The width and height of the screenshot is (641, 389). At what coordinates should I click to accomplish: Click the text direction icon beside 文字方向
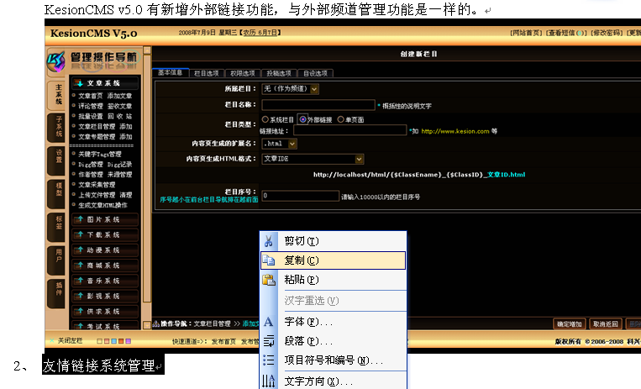(x=269, y=381)
